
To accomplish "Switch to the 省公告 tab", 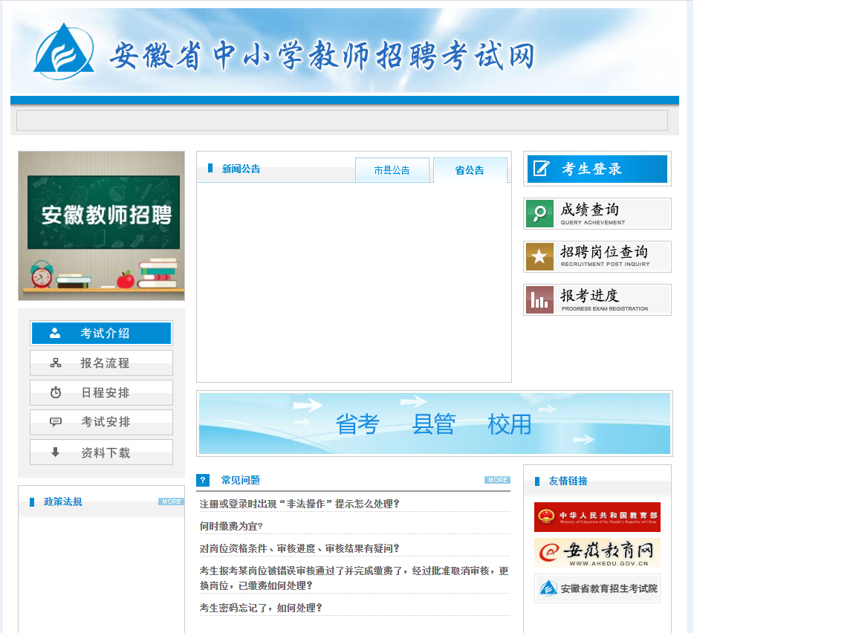I will 470,170.
